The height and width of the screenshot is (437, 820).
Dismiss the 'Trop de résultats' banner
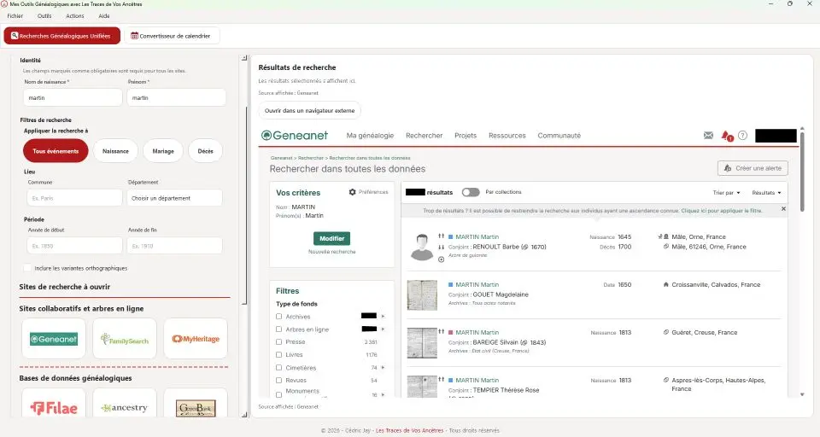pos(783,209)
